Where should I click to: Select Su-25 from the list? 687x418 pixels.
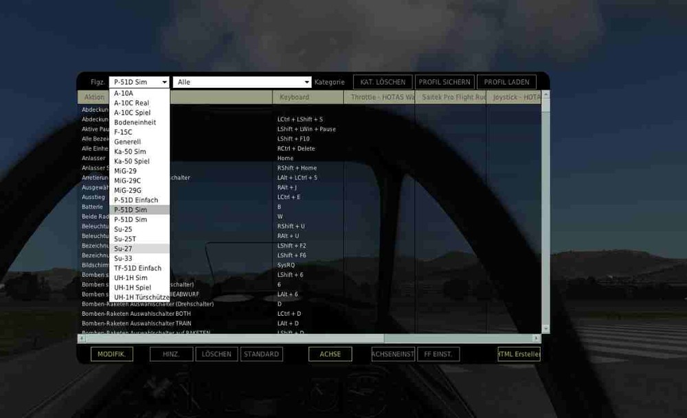pos(139,229)
